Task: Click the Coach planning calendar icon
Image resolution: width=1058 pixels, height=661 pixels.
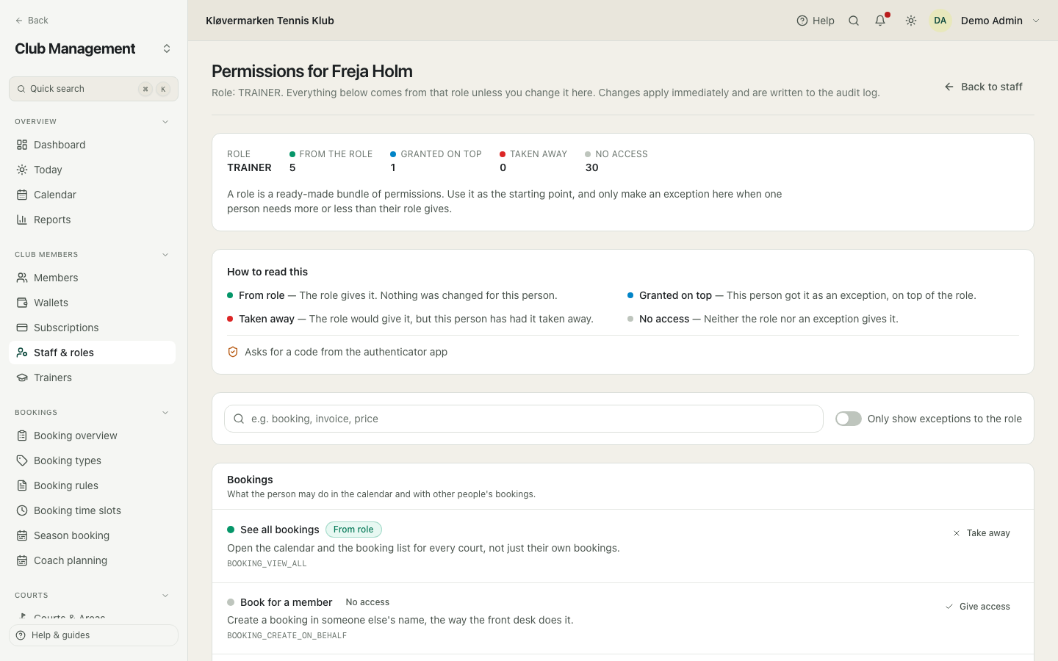Action: (22, 560)
